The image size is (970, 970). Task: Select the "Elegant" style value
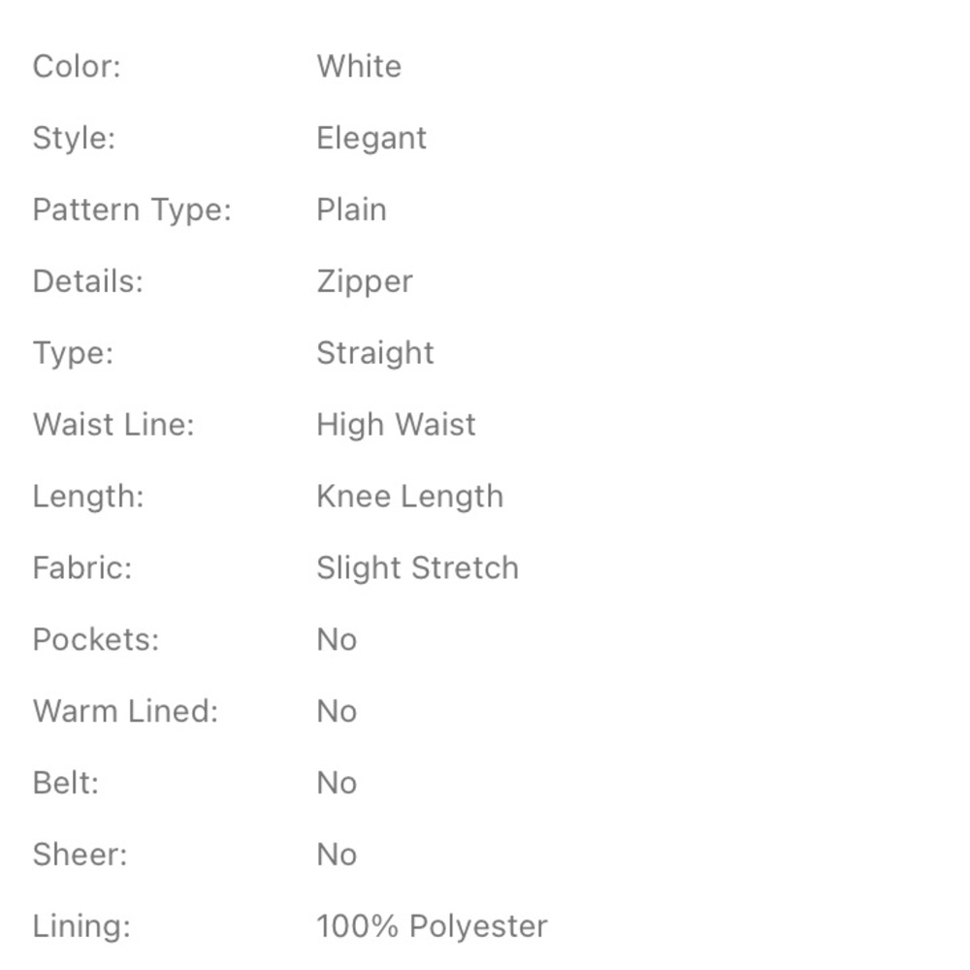tap(371, 138)
